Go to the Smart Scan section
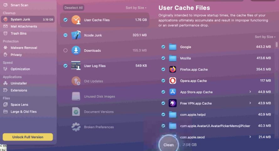This screenshot has height=151, width=279. pyautogui.click(x=19, y=5)
